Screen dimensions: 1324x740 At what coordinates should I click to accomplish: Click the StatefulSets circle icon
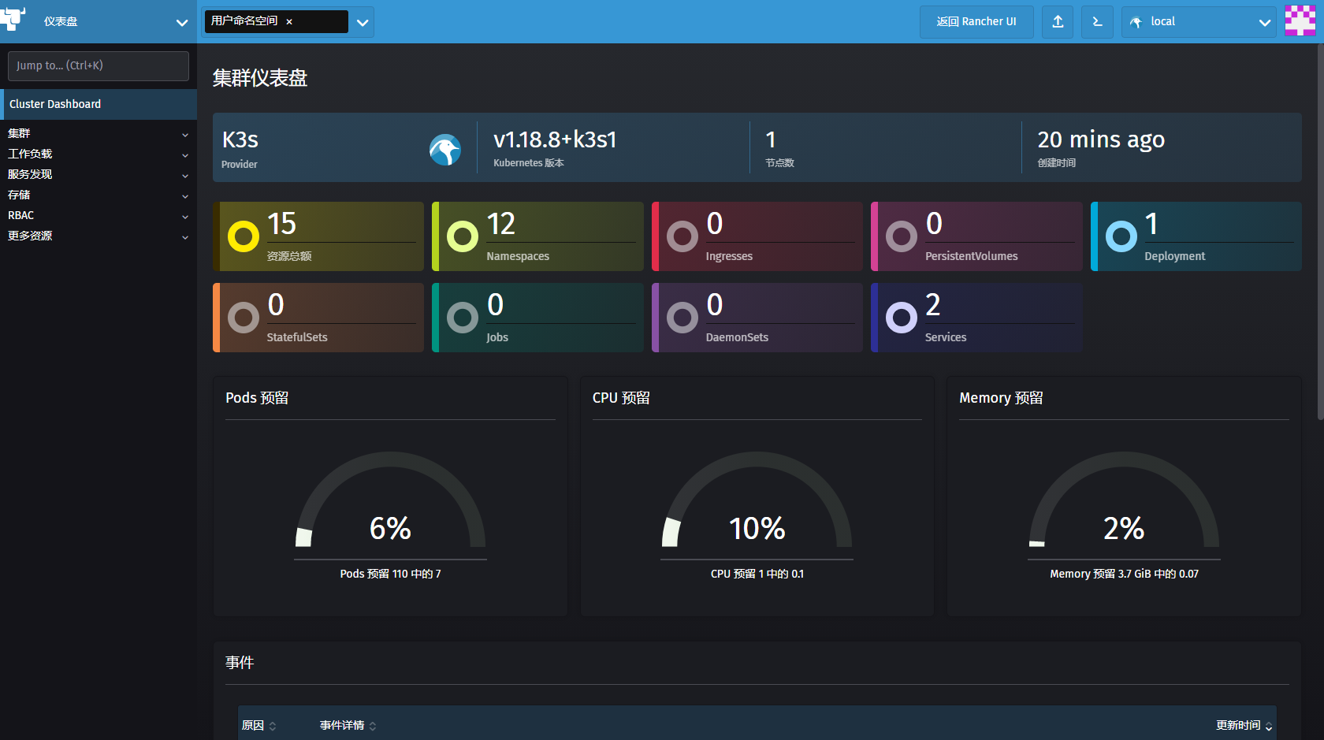point(244,318)
